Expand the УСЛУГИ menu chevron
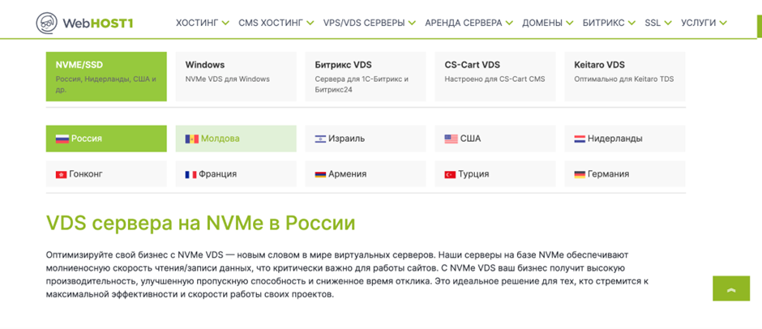The height and width of the screenshot is (329, 762). click(x=723, y=23)
